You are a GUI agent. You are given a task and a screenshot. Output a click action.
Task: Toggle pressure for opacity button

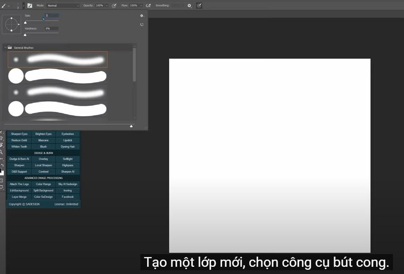click(x=114, y=6)
